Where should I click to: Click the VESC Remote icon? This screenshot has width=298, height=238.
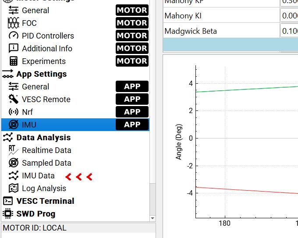(x=14, y=99)
